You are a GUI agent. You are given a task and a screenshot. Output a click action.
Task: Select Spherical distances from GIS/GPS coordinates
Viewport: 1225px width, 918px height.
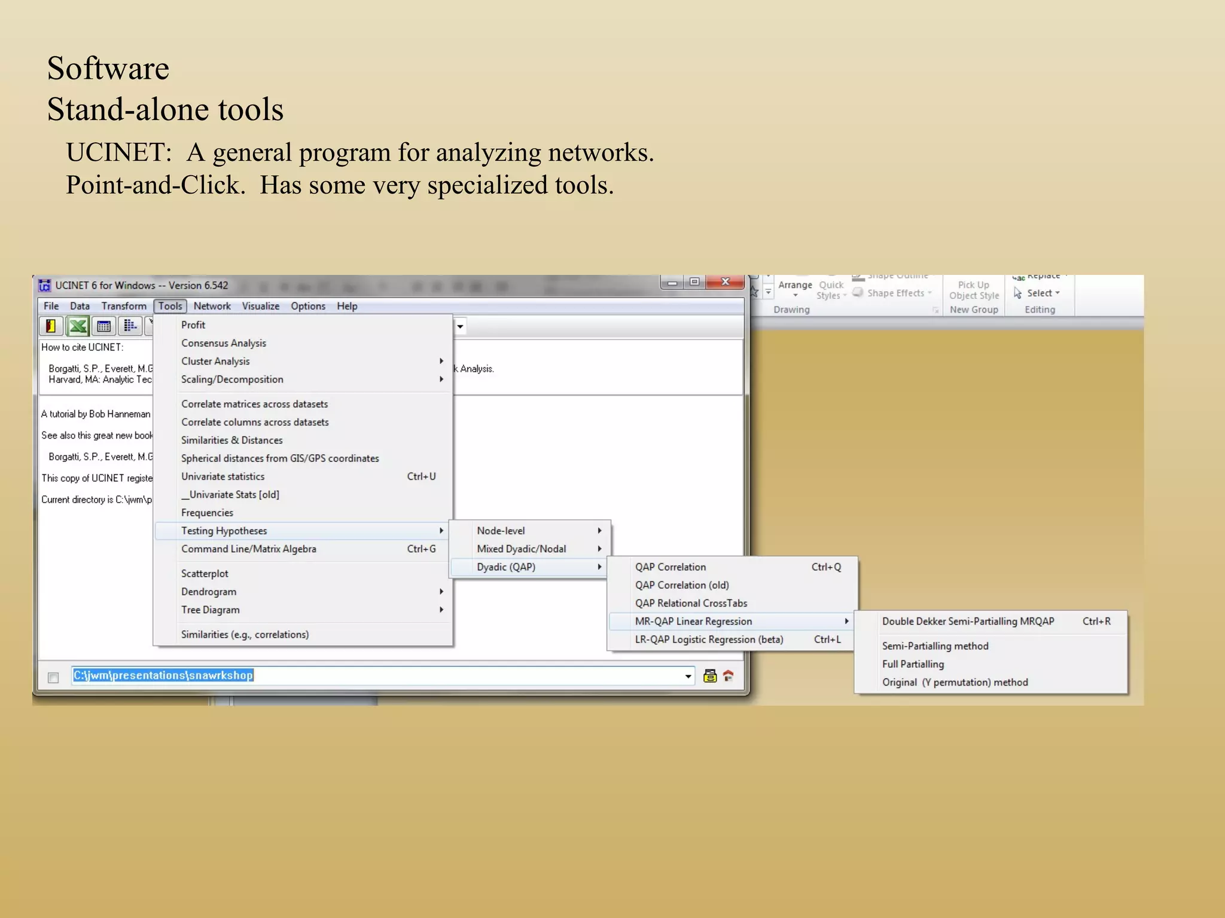point(303,458)
